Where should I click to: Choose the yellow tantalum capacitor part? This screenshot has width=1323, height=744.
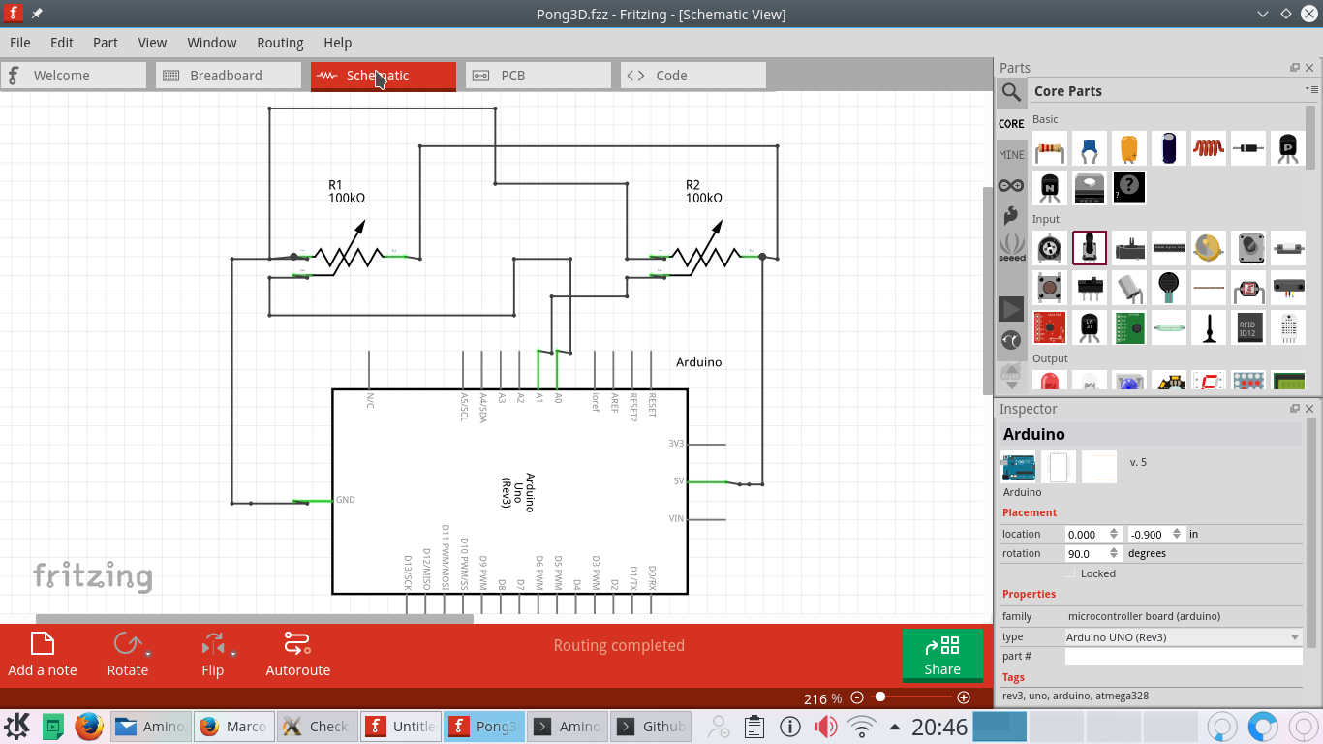pos(1129,148)
